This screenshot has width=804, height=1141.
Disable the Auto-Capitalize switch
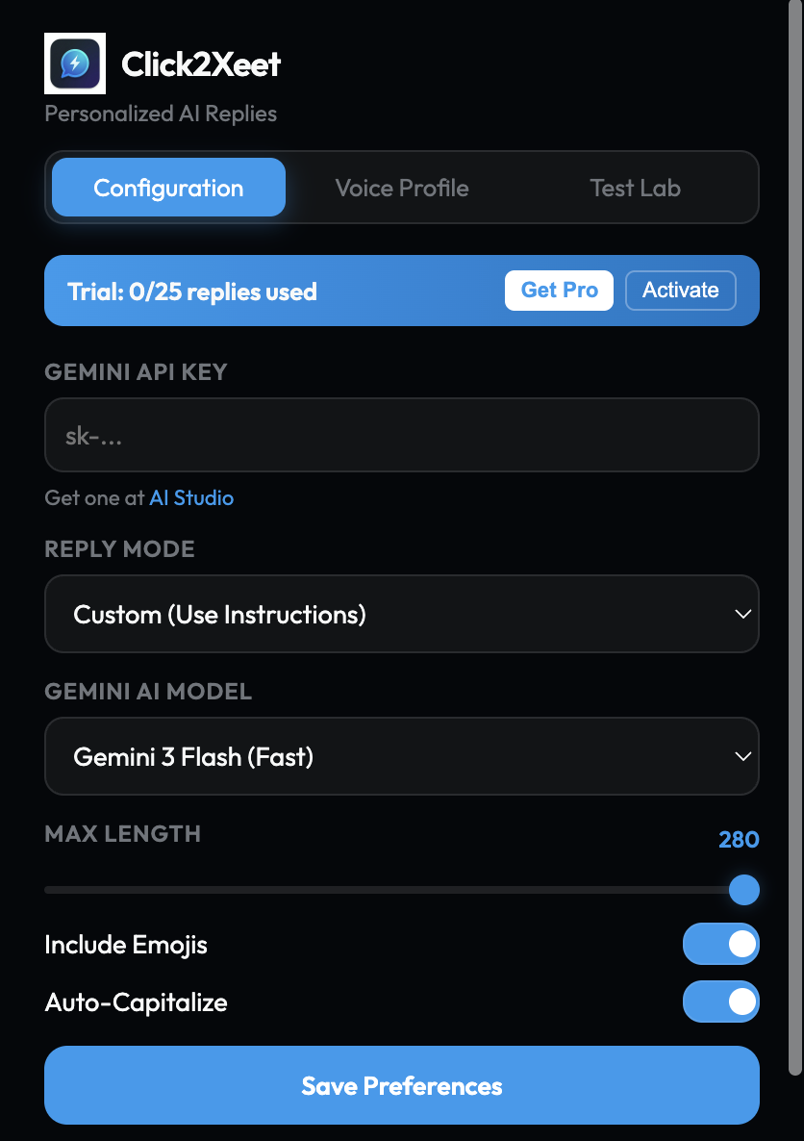click(x=720, y=1002)
